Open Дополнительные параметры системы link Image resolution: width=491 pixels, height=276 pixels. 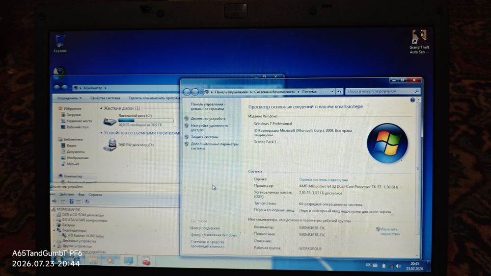pyautogui.click(x=215, y=146)
